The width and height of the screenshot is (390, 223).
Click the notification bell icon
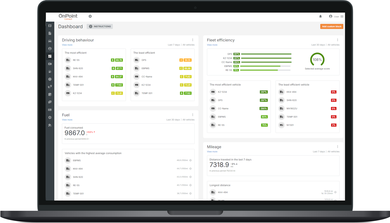coord(320,16)
